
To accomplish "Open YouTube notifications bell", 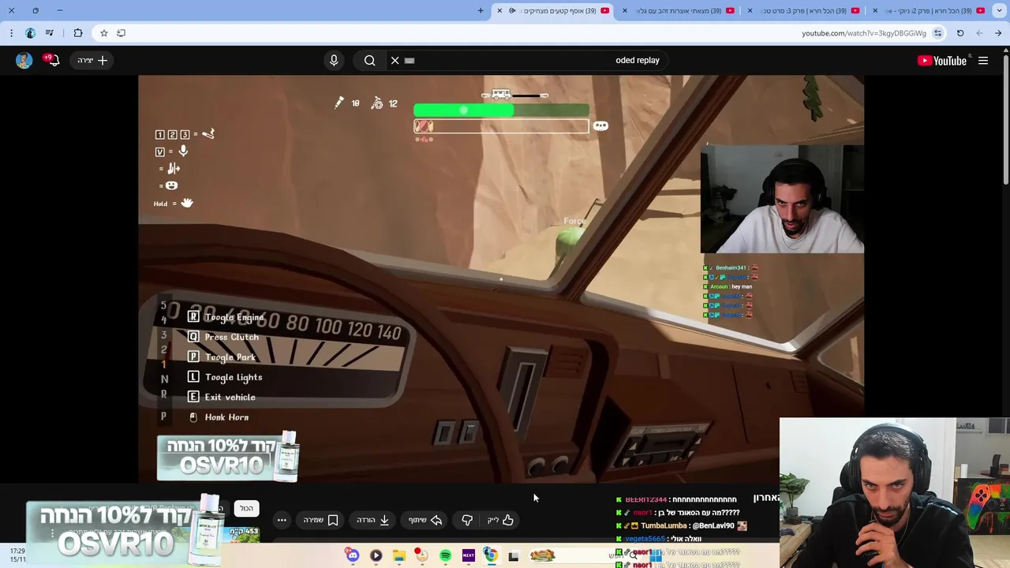I will point(52,60).
